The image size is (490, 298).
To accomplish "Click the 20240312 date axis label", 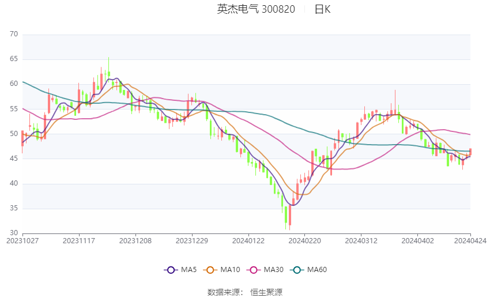I will pos(360,241).
